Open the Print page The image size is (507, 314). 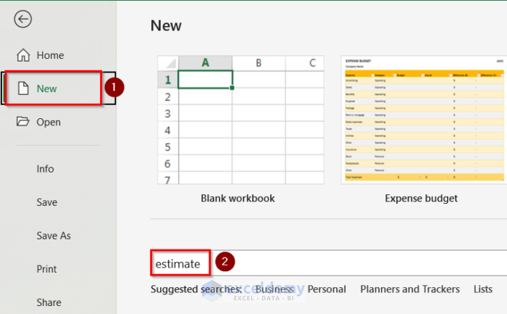tap(46, 269)
